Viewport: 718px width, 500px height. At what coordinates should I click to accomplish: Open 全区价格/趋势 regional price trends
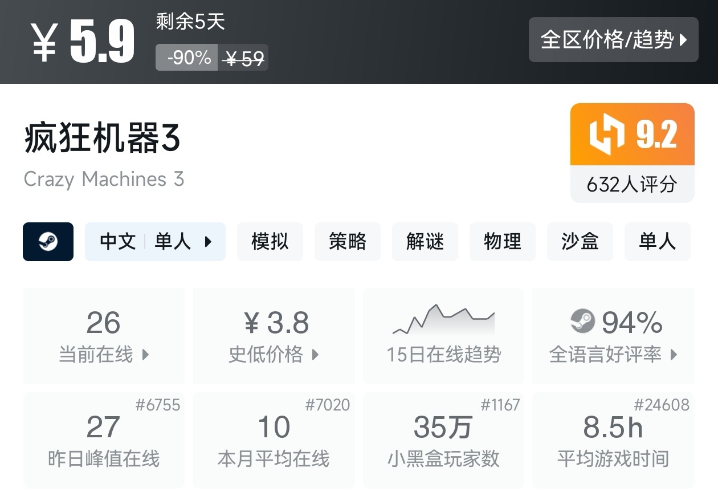pyautogui.click(x=613, y=40)
